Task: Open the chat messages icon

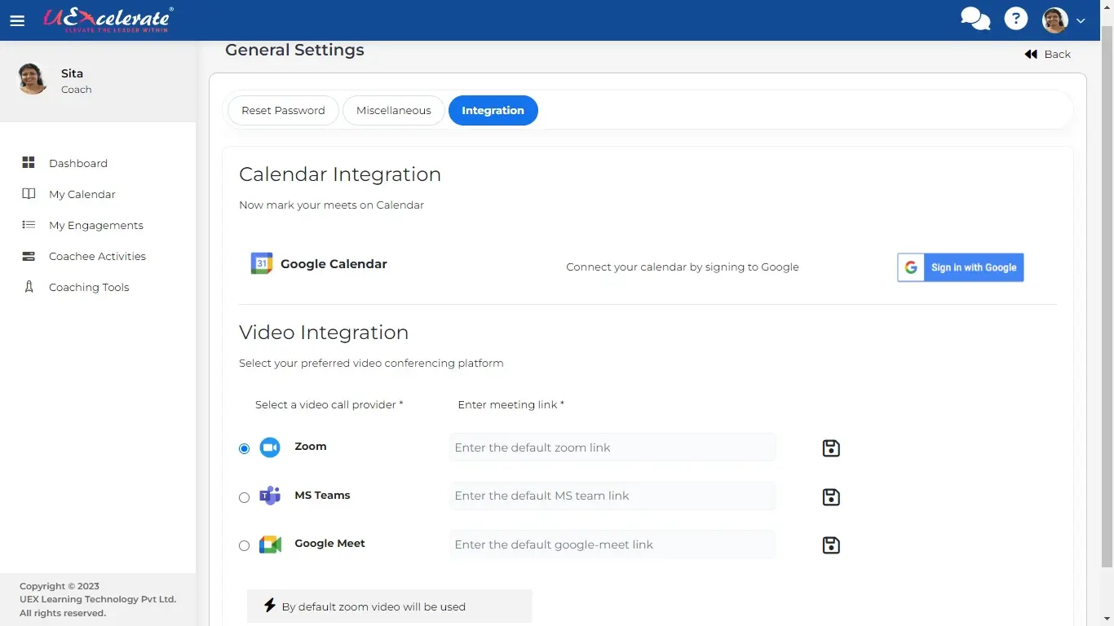Action: 975,19
